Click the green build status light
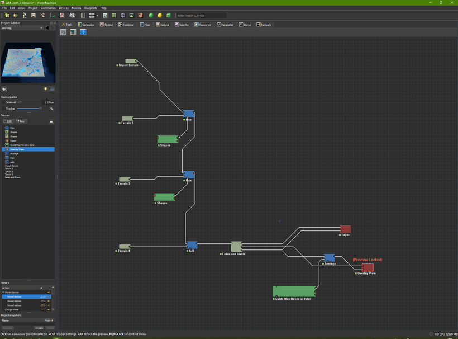This screenshot has height=339, width=458. tap(151, 15)
